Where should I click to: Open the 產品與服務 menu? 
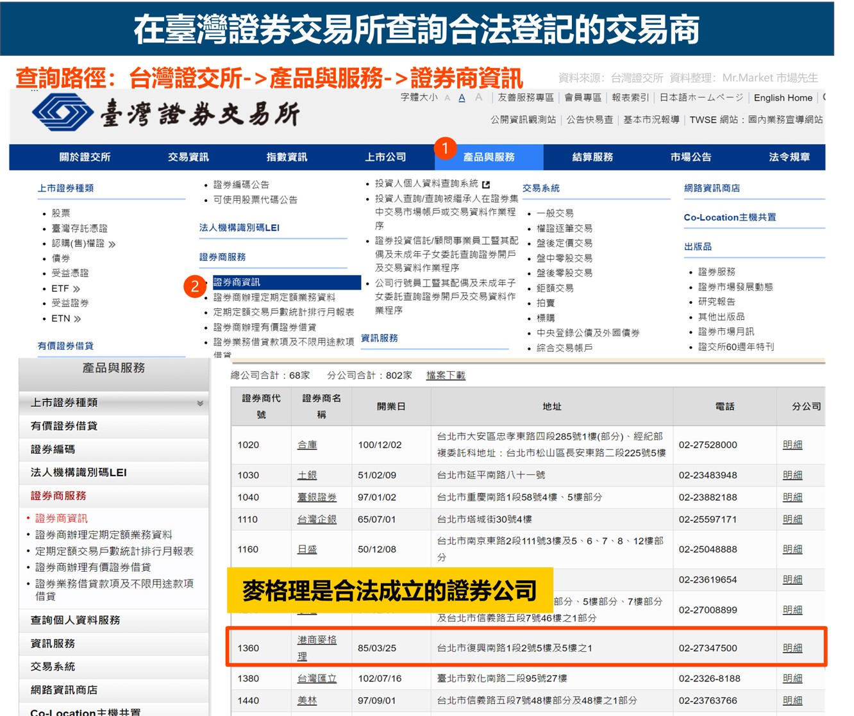pos(489,157)
